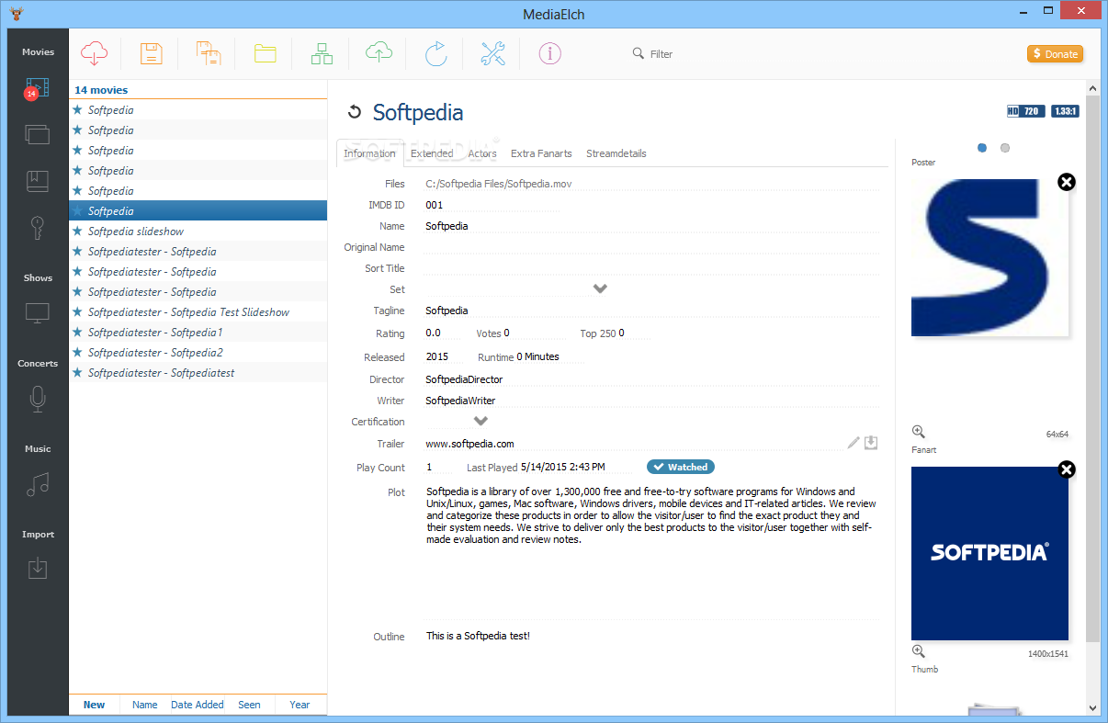
Task: Sort movie list by New
Action: click(94, 705)
